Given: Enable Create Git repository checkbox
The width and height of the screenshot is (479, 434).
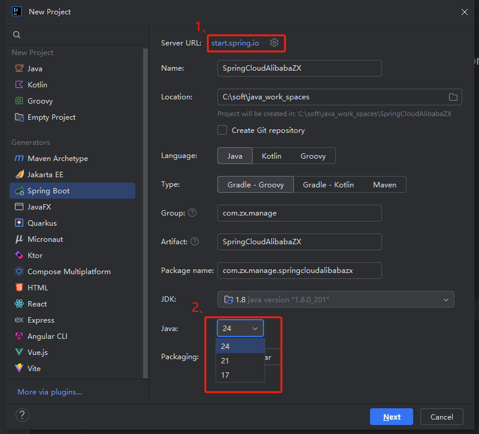Looking at the screenshot, I should [222, 130].
